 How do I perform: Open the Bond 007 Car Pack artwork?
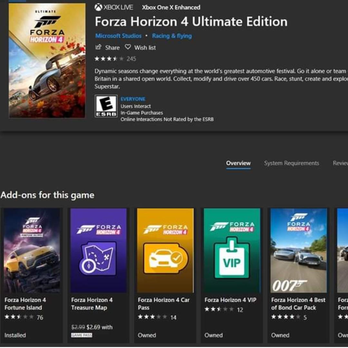click(298, 250)
